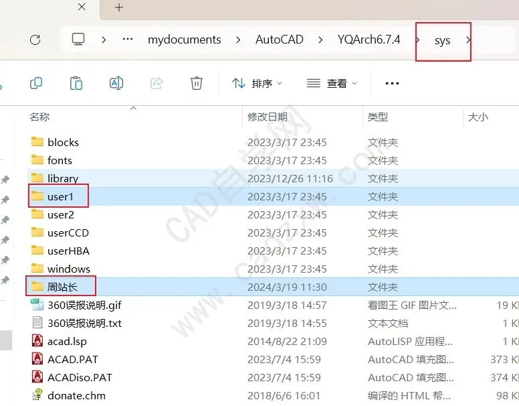This screenshot has height=406, width=519.
Task: Expand chevron after sys breadcrumb
Action: (468, 40)
